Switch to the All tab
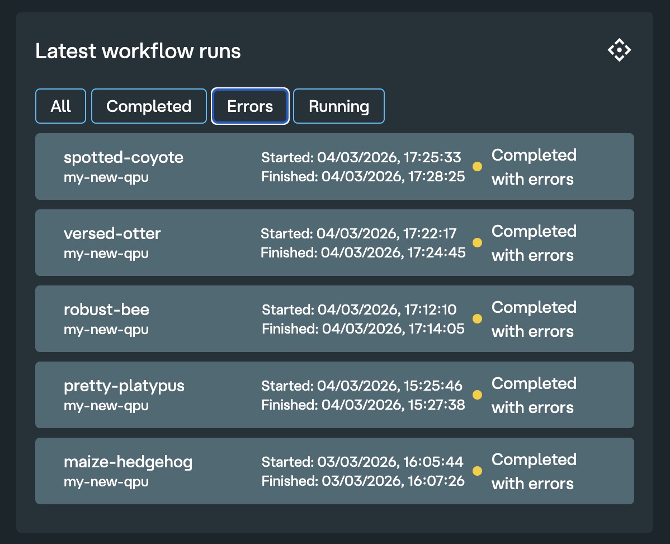The image size is (670, 544). [60, 106]
